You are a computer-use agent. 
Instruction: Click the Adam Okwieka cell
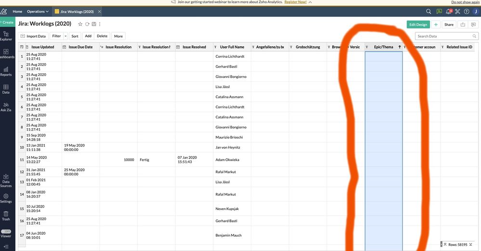[x=232, y=159]
